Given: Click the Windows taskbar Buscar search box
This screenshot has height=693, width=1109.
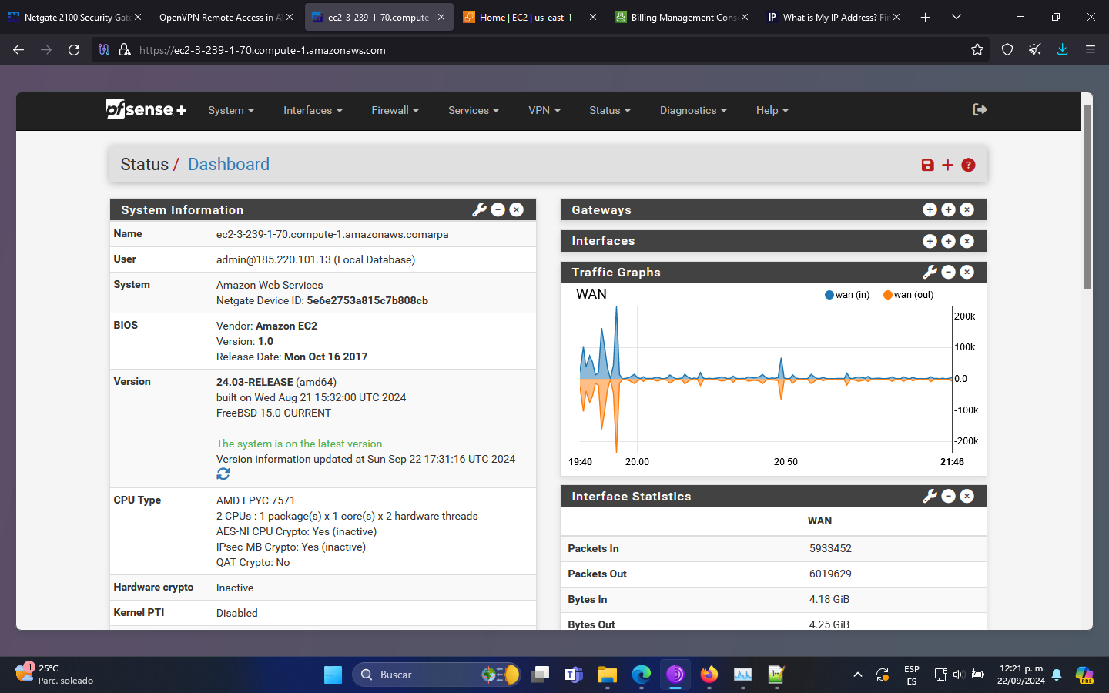Looking at the screenshot, I should coord(437,675).
